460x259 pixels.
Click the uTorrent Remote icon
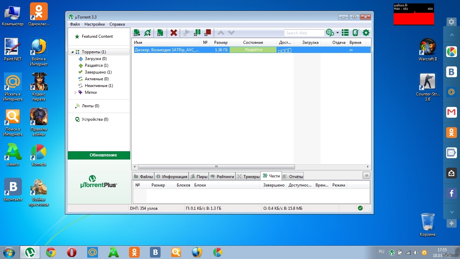click(356, 33)
